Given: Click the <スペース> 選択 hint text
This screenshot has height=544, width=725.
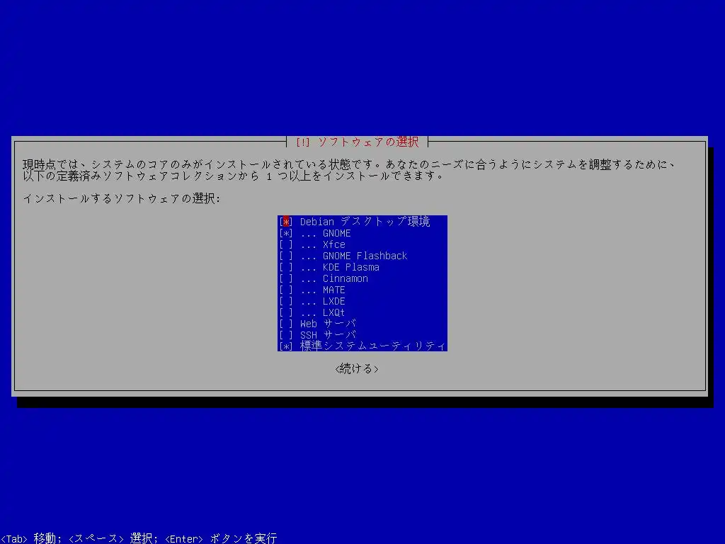Looking at the screenshot, I should tap(113, 538).
